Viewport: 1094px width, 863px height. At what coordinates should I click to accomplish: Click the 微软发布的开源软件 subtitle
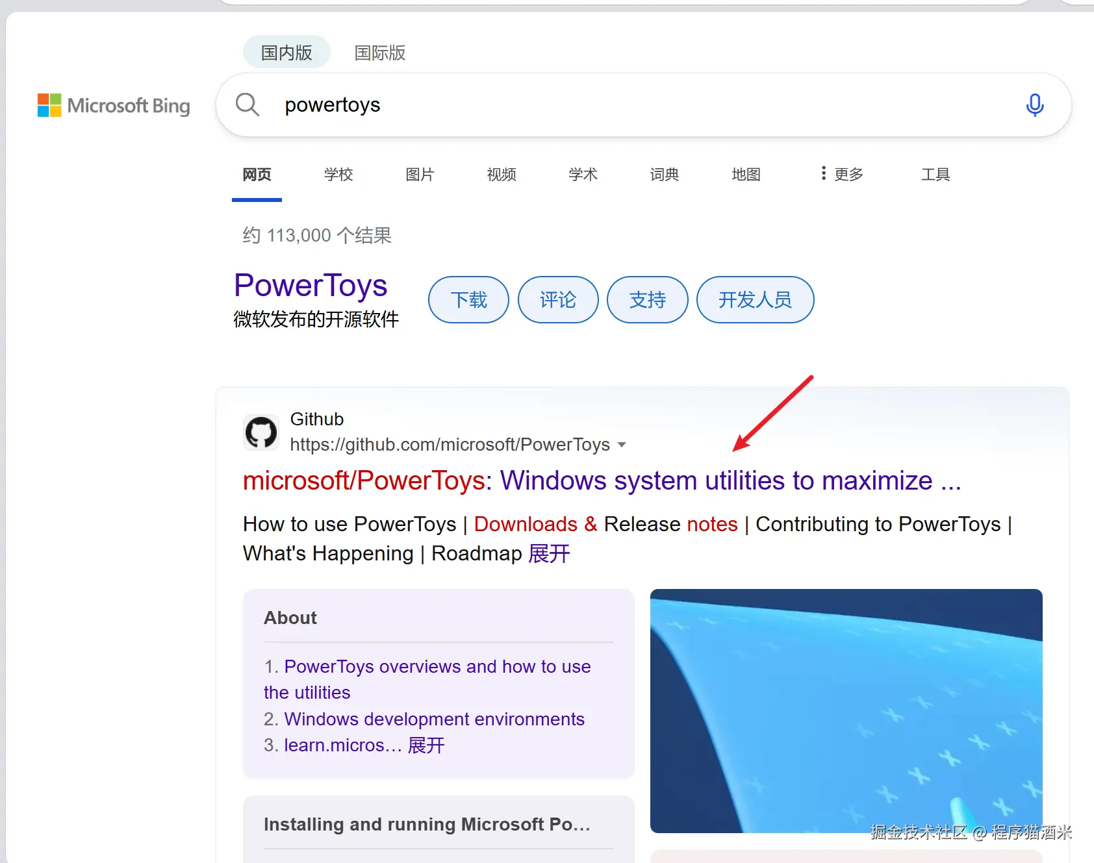click(316, 319)
